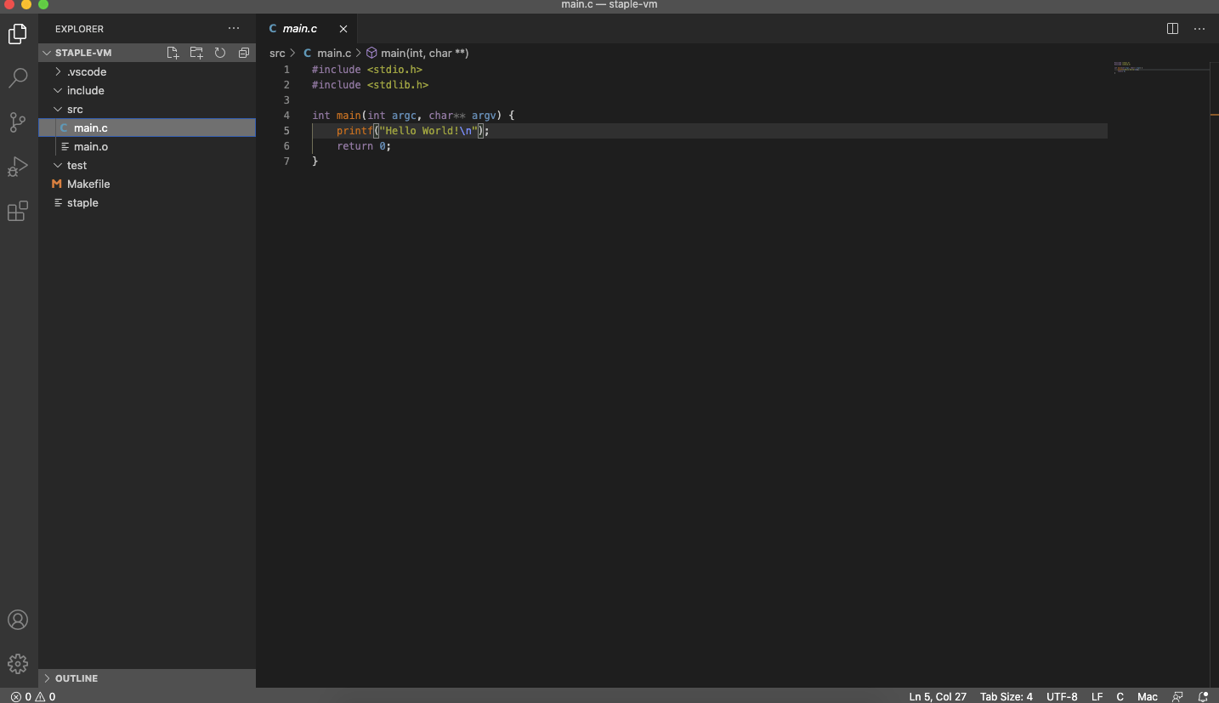Click the #include <stdlib.h> line
The width and height of the screenshot is (1219, 703).
tap(370, 85)
